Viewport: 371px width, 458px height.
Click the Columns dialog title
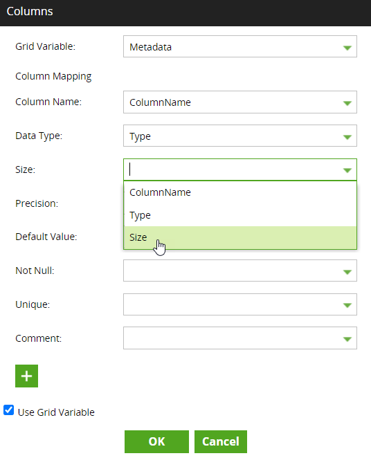click(30, 11)
